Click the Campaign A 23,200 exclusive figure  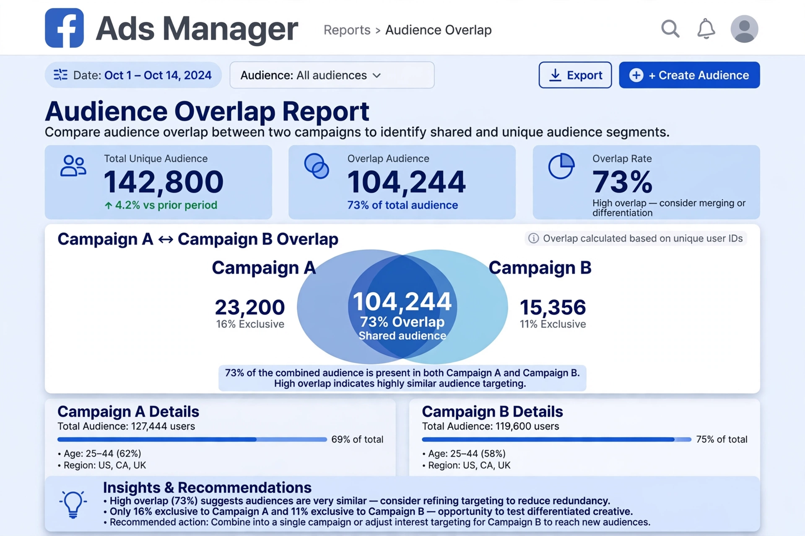(250, 307)
